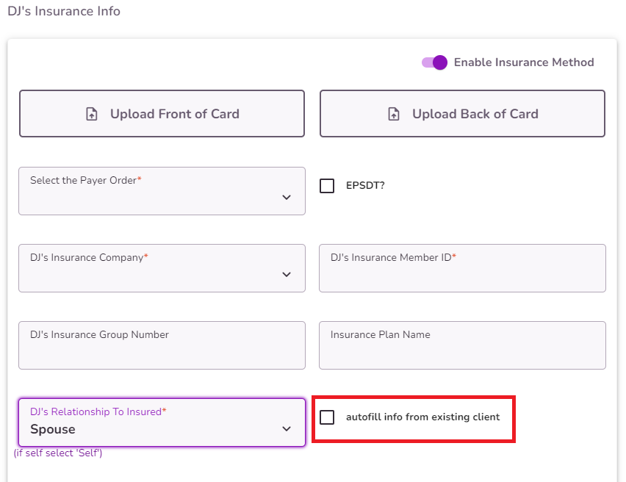Click the EPSDT? label text
Viewport: 626px width, 482px height.
tap(364, 185)
